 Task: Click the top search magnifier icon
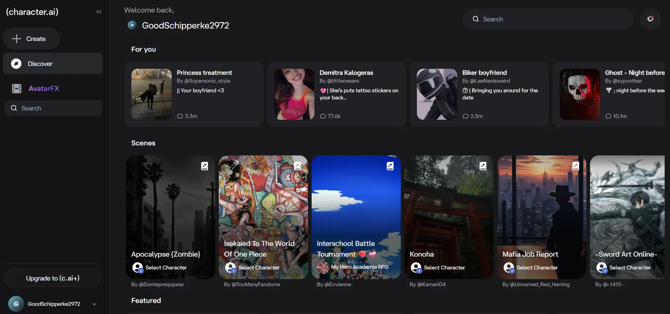click(x=476, y=19)
